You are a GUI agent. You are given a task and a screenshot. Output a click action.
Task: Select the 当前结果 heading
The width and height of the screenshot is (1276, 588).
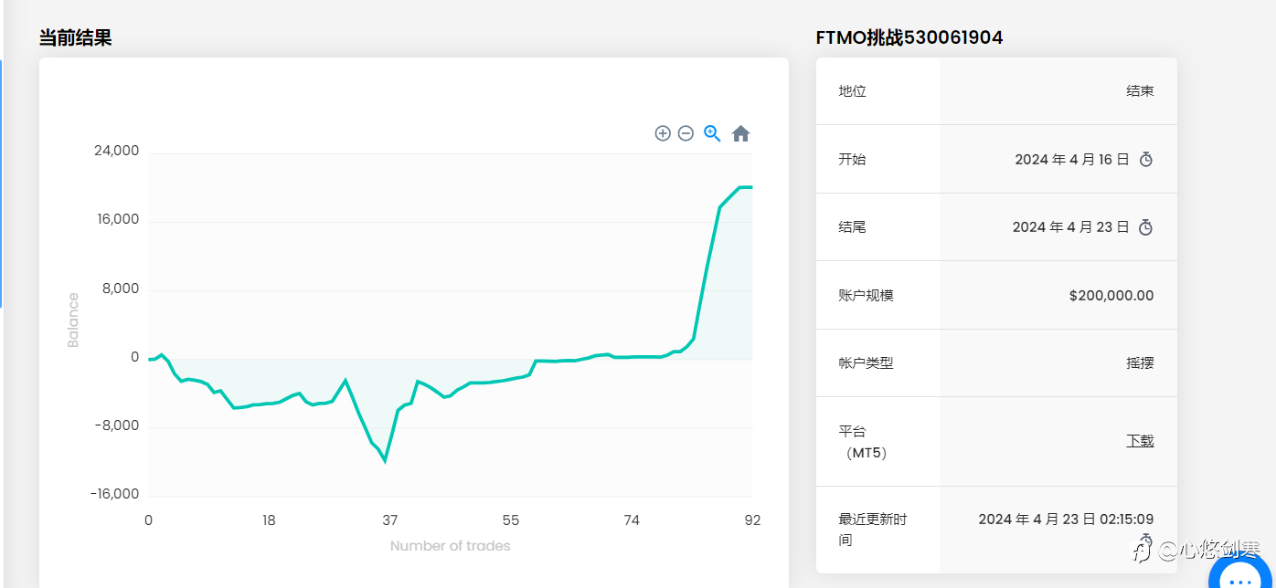75,37
